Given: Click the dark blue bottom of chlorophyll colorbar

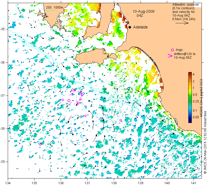Looking at the screenshot, I should pyautogui.click(x=190, y=121).
